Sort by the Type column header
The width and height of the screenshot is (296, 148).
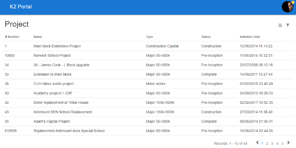coord(149,37)
